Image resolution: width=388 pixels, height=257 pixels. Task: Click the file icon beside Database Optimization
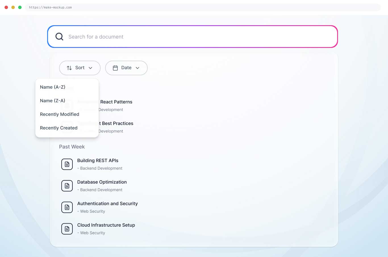[x=67, y=186]
